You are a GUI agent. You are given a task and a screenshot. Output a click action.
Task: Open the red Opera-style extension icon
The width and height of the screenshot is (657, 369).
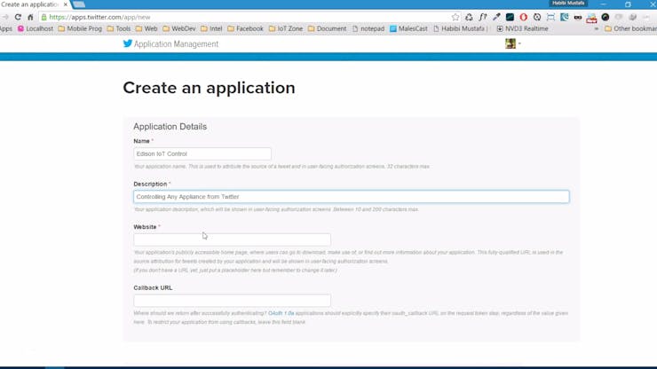coord(523,17)
